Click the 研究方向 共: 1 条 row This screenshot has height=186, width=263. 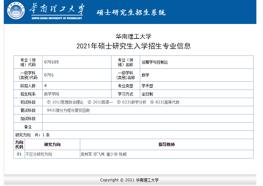(x=134, y=135)
